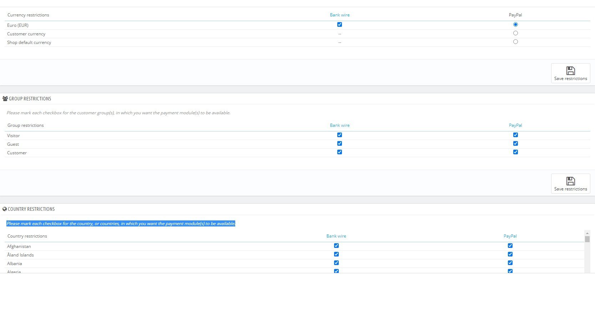Click the Albania country label

tap(15, 264)
